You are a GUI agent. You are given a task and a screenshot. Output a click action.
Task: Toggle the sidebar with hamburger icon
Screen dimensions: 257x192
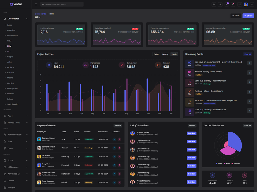[36, 4]
